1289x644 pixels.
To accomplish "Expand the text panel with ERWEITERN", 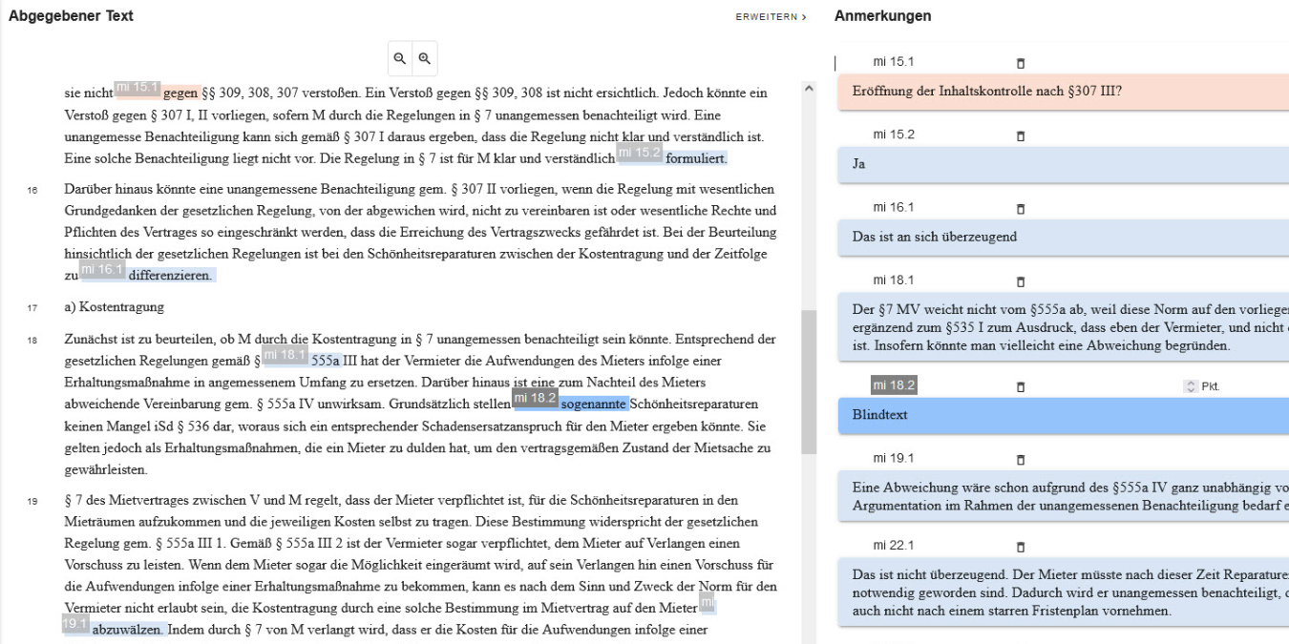I will point(771,17).
